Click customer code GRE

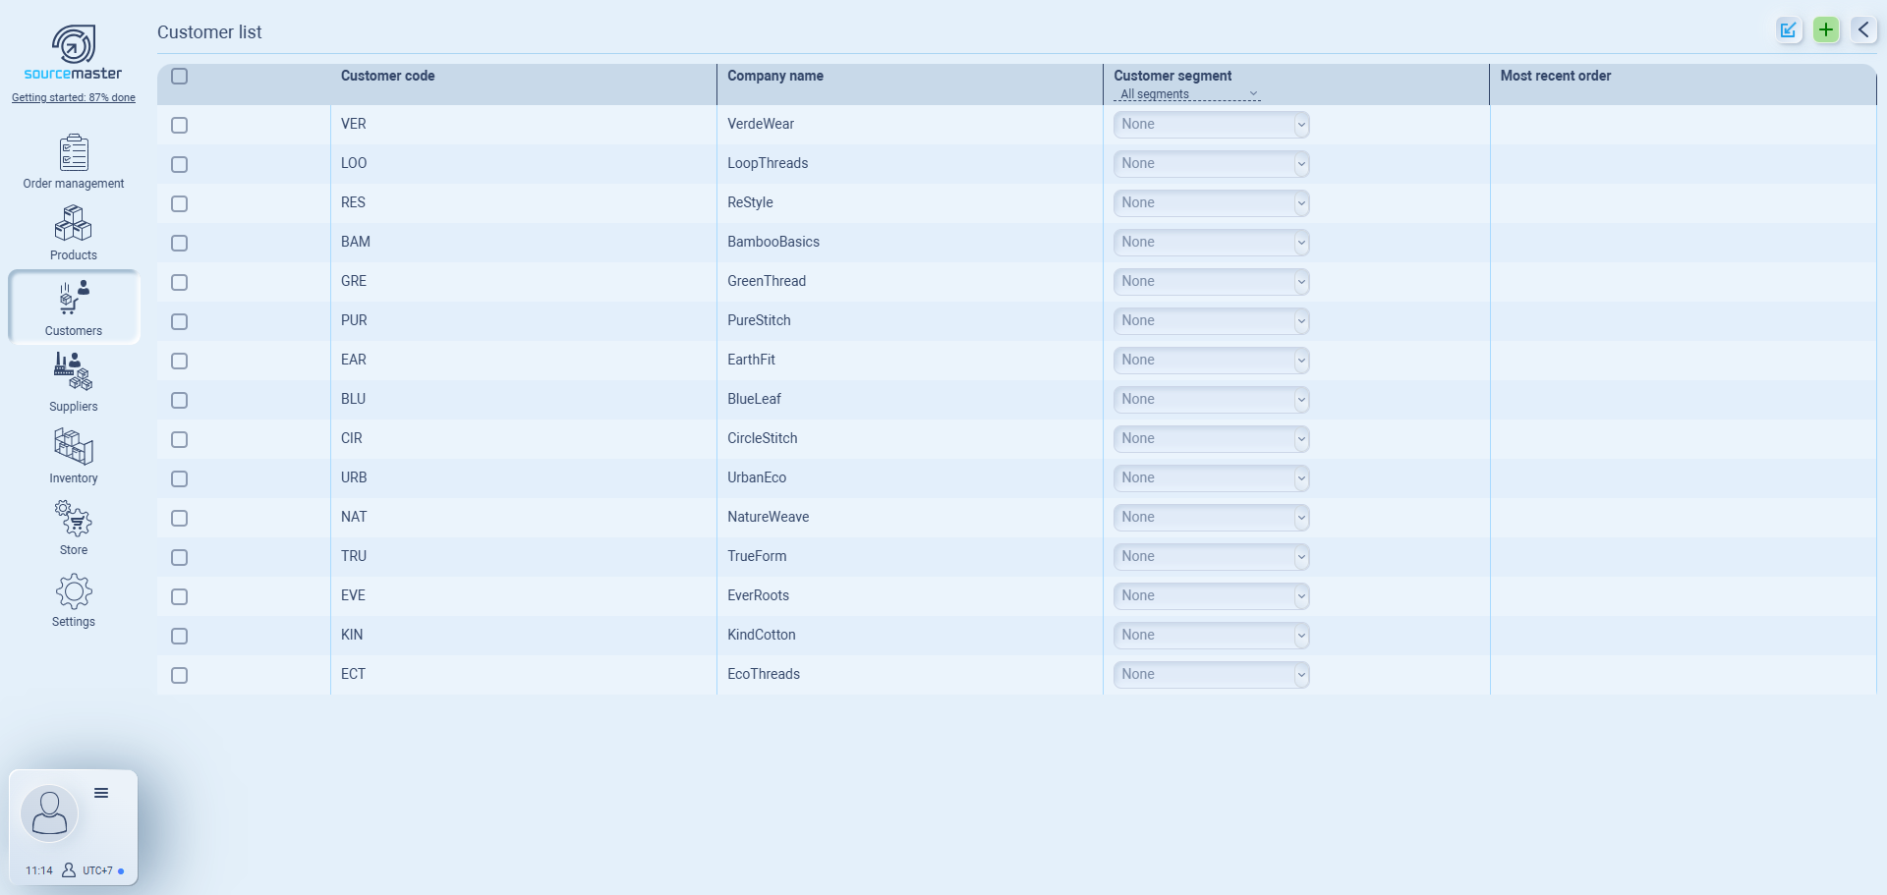(x=354, y=281)
